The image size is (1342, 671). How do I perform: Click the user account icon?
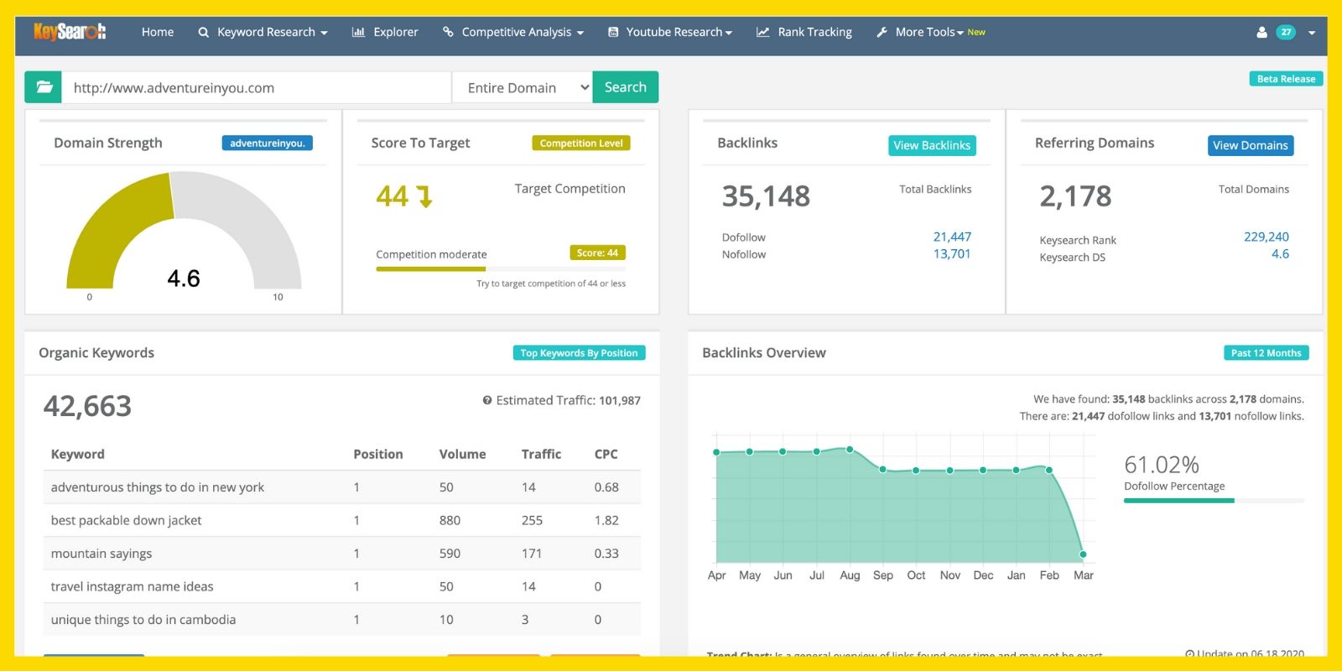click(1261, 32)
